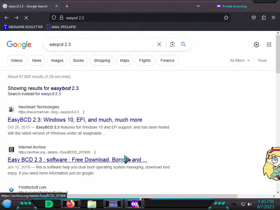Click the vertical scrollbar thumb
280x210 pixels.
tap(278, 54)
